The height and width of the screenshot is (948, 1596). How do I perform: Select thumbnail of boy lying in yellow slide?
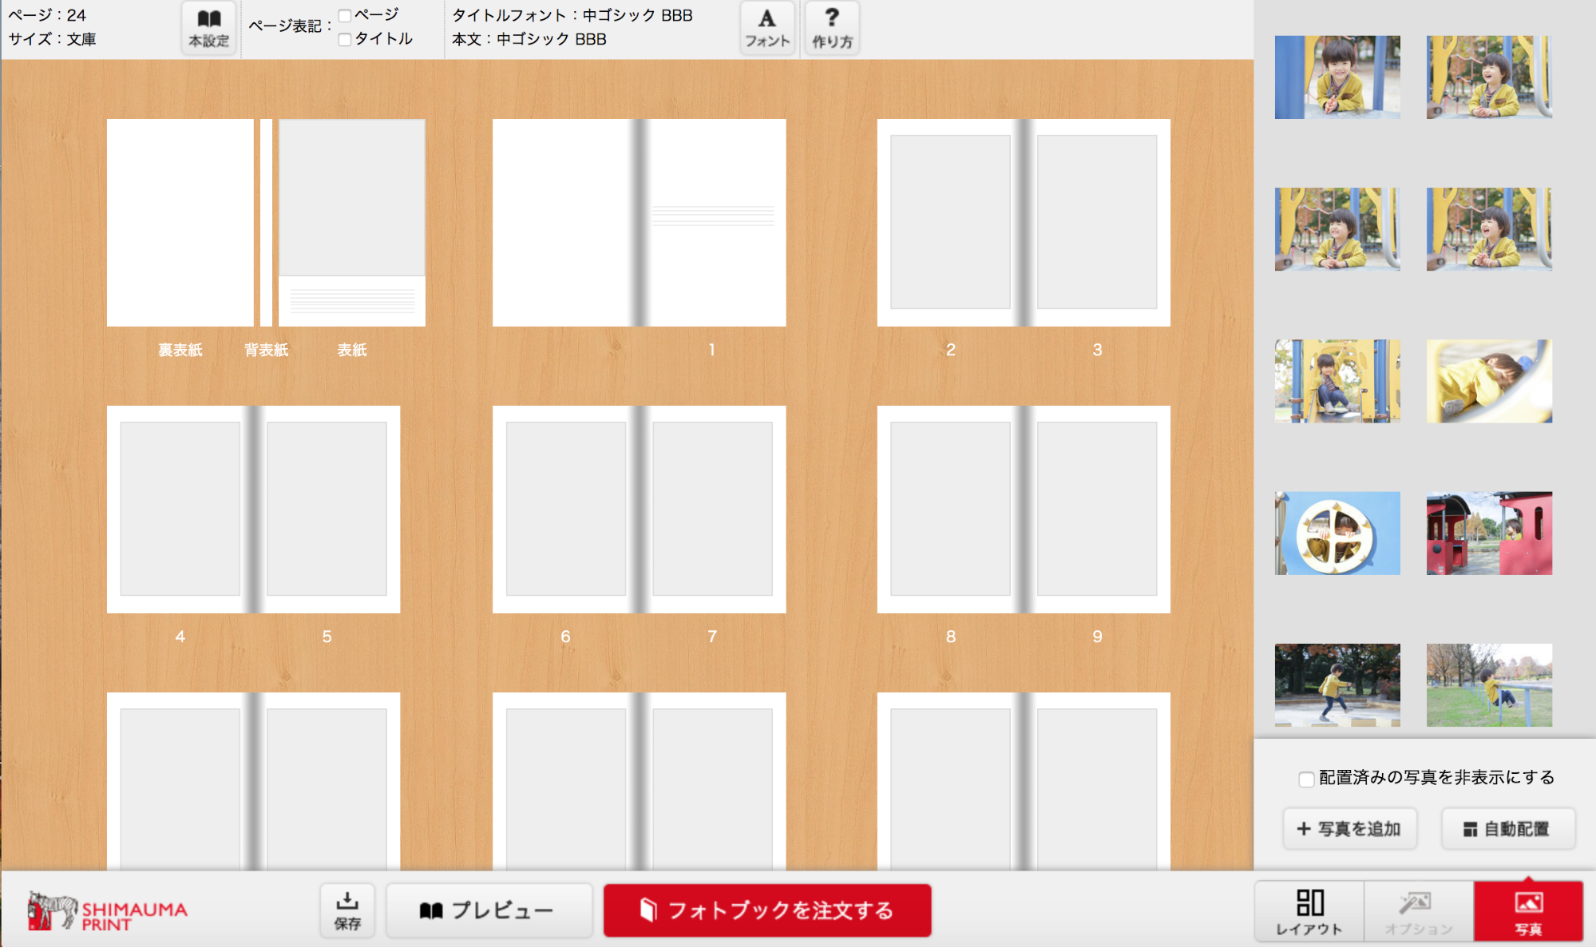click(x=1489, y=381)
